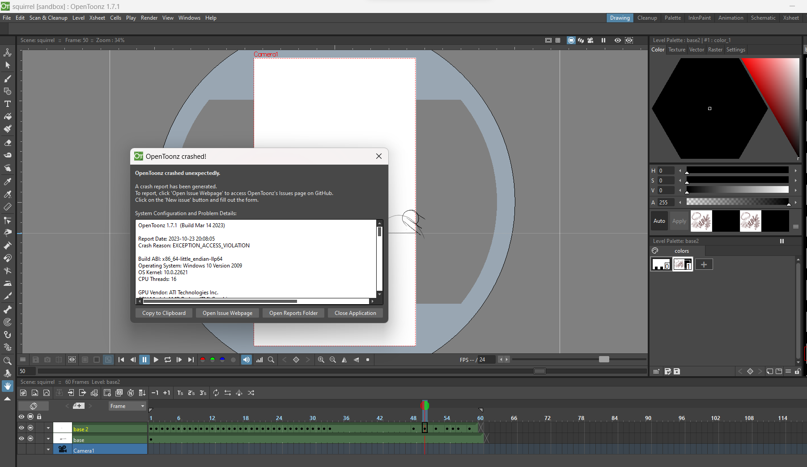807x467 pixels.
Task: Toggle the red channel in the playback bar
Action: pos(203,359)
